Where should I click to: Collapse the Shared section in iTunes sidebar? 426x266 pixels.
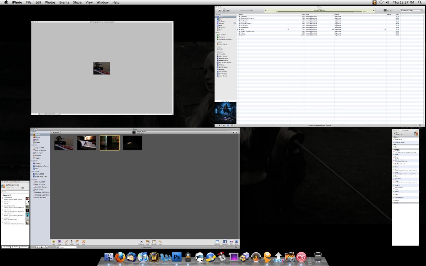(x=216, y=42)
